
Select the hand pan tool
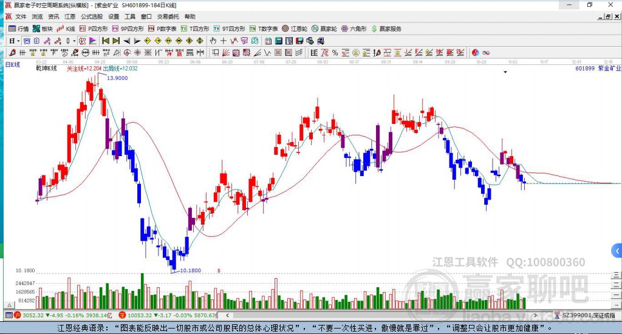[213, 41]
